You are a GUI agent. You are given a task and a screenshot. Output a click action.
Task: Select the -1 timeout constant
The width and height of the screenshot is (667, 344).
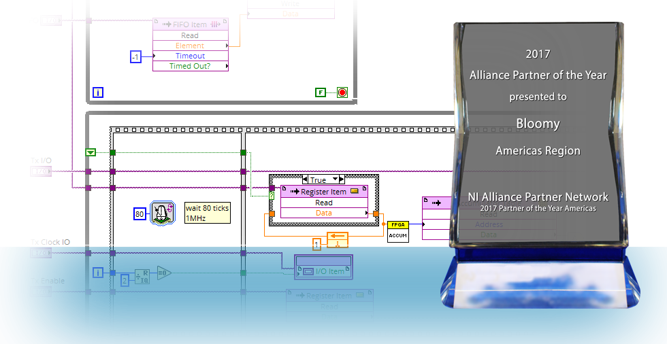pos(135,56)
